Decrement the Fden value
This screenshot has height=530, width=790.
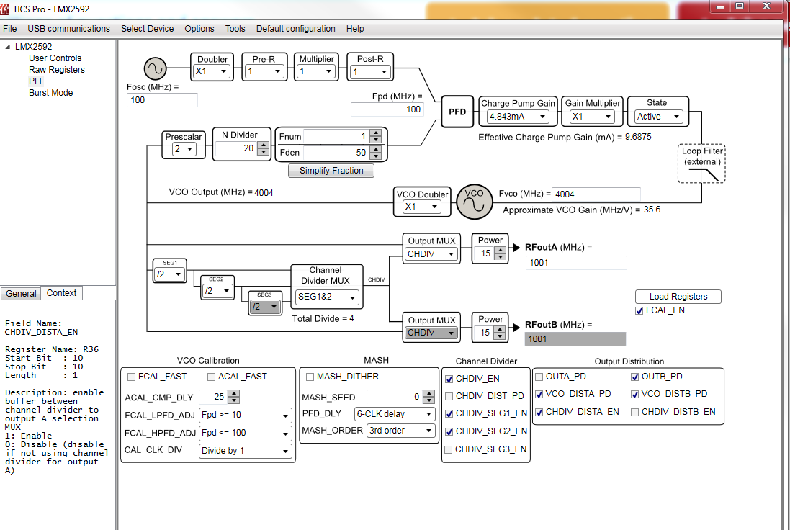click(x=375, y=156)
